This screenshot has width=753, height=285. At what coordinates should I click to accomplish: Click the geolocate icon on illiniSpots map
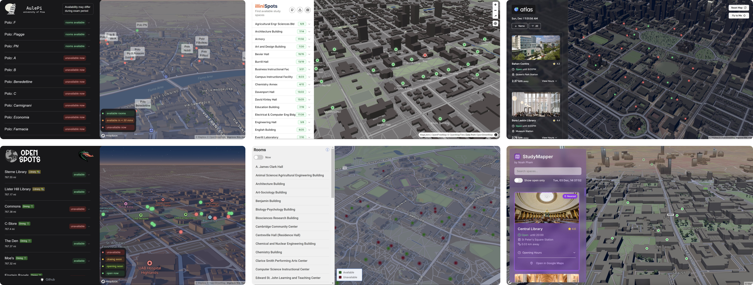pos(495,24)
